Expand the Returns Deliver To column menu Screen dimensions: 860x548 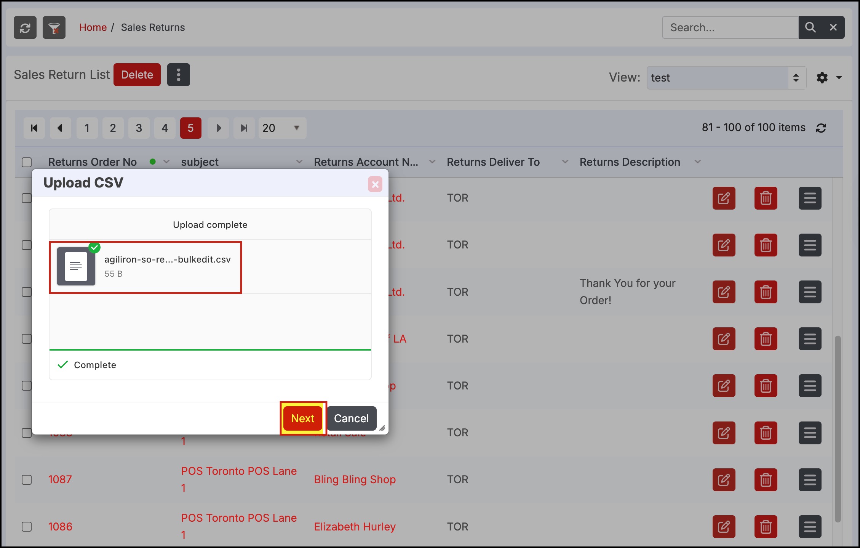click(565, 162)
